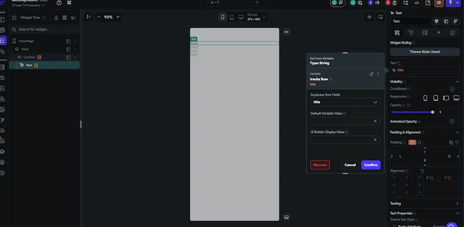Switch to the Animations play tab
Viewport: 464px width, 227px height.
tap(439, 32)
